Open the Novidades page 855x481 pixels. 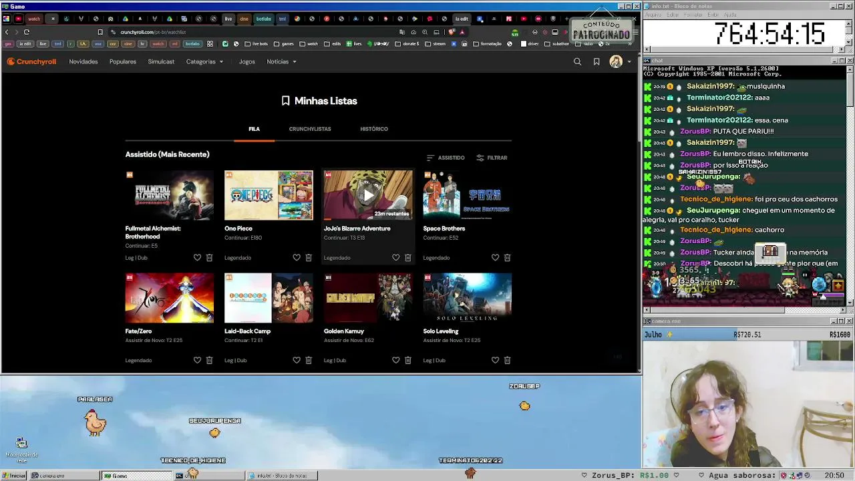(x=83, y=61)
